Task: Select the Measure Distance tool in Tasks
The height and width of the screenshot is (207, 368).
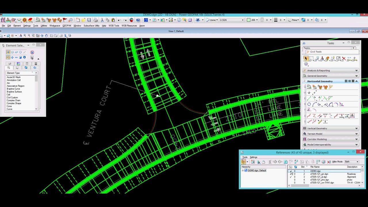Action: pyautogui.click(x=349, y=59)
